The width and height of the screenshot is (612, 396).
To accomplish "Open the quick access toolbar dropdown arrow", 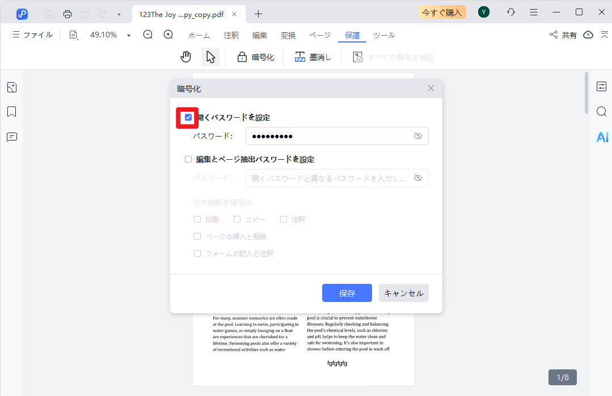I will [119, 14].
